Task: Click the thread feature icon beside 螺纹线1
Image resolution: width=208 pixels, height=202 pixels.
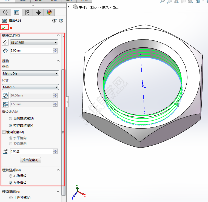Action: [x=4, y=21]
